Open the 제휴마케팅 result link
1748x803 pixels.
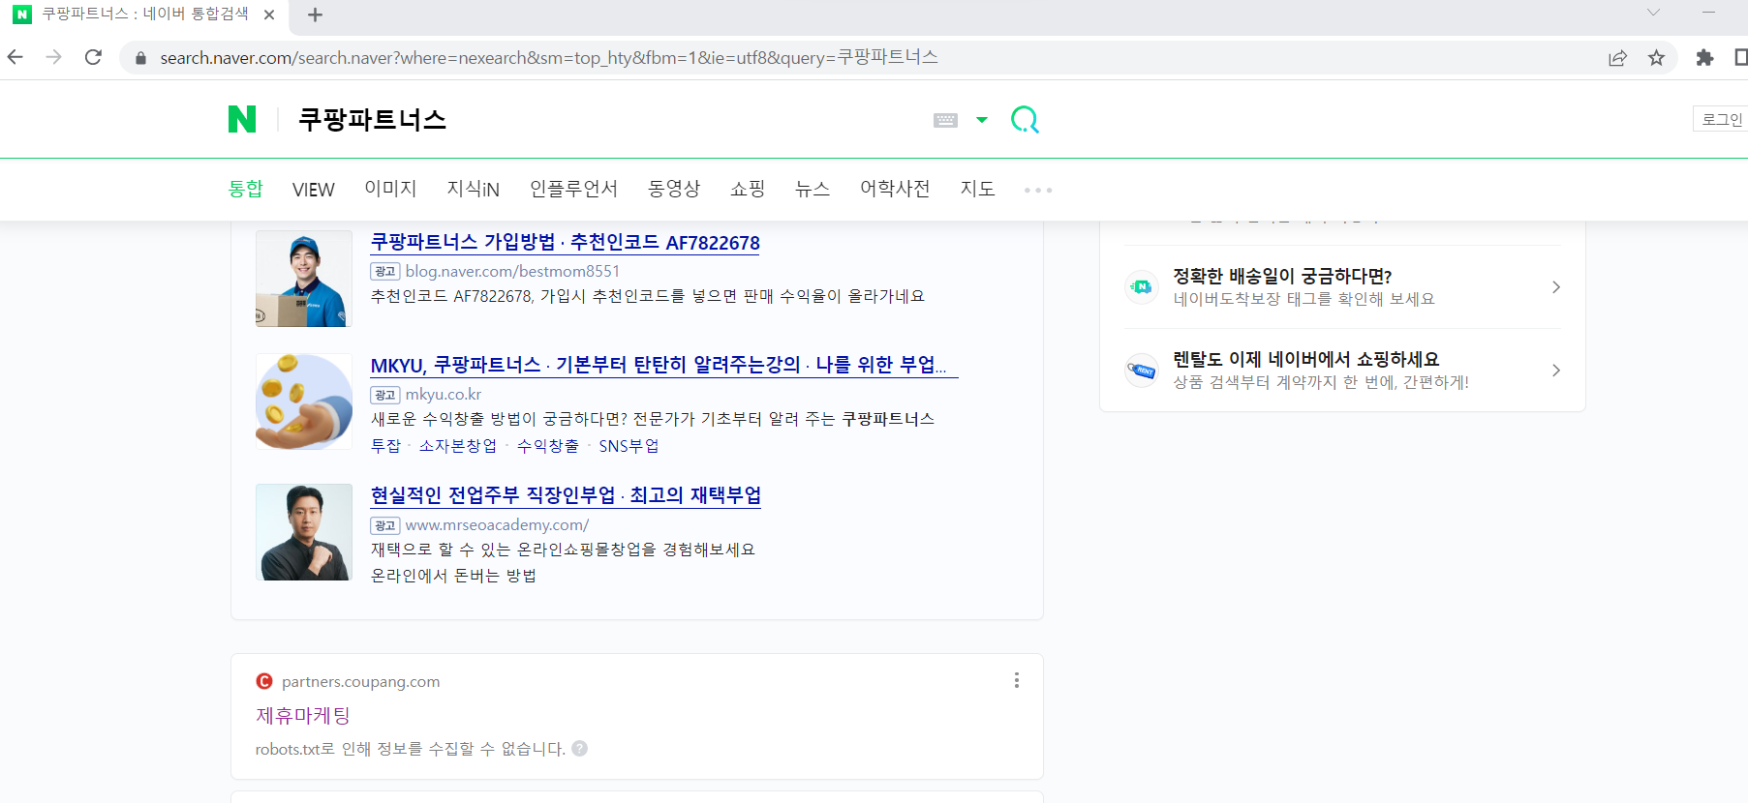[303, 716]
